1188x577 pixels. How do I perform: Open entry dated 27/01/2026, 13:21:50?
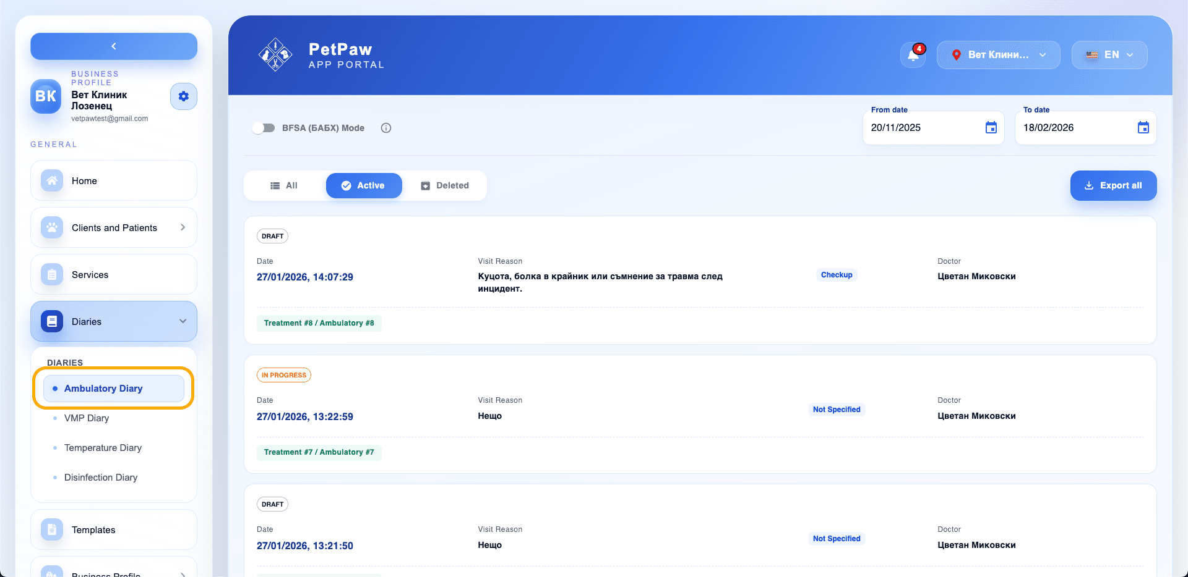pyautogui.click(x=305, y=545)
